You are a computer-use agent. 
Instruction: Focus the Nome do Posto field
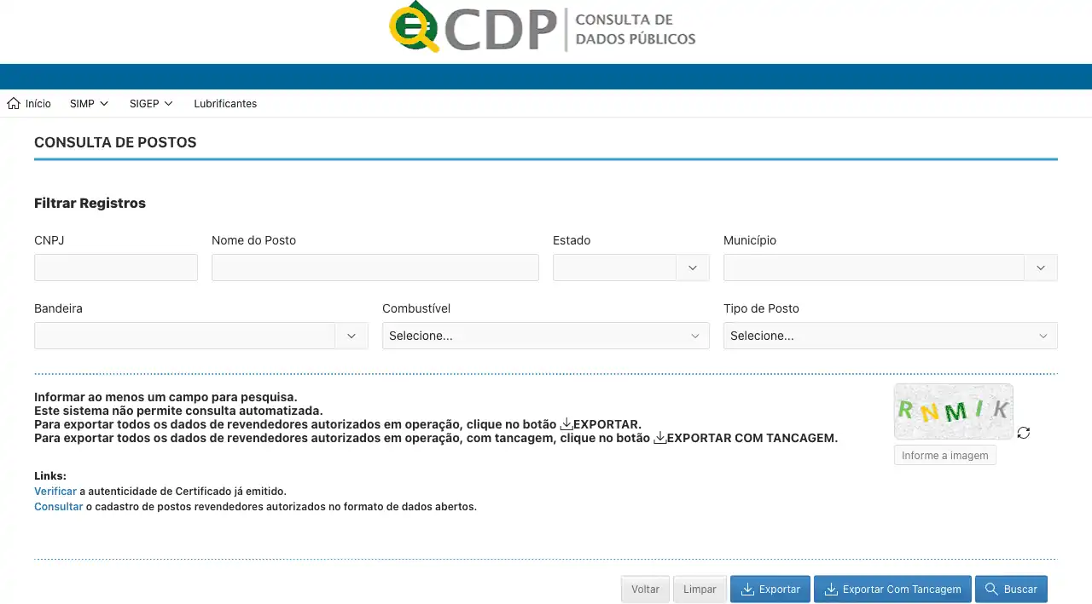coord(375,267)
